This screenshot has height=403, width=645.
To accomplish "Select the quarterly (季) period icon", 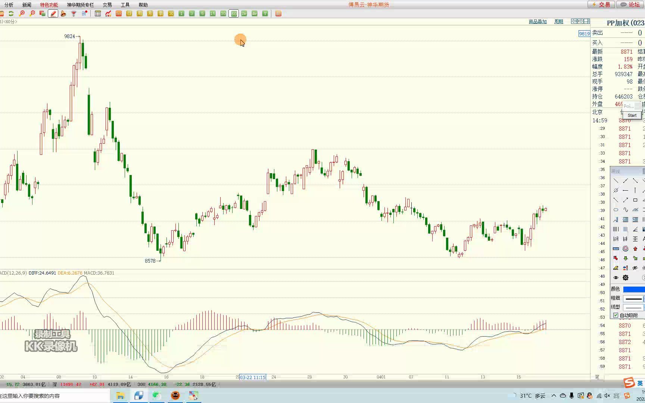I will pyautogui.click(x=161, y=14).
